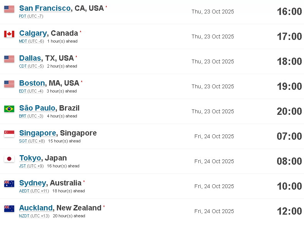Click the Brazil flag icon
Screen dimensions: 304x225
(x=9, y=109)
